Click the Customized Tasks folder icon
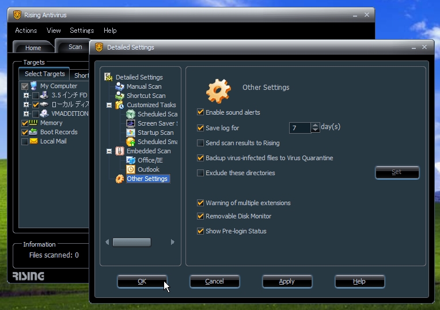440x310 pixels. coord(120,105)
